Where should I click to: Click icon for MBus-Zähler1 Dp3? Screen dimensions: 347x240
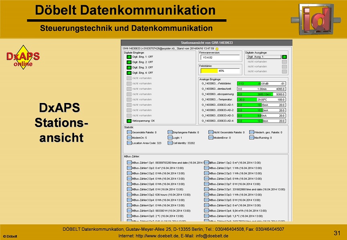(x=129, y=168)
